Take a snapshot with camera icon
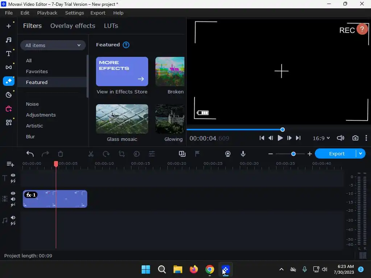 [x=355, y=138]
